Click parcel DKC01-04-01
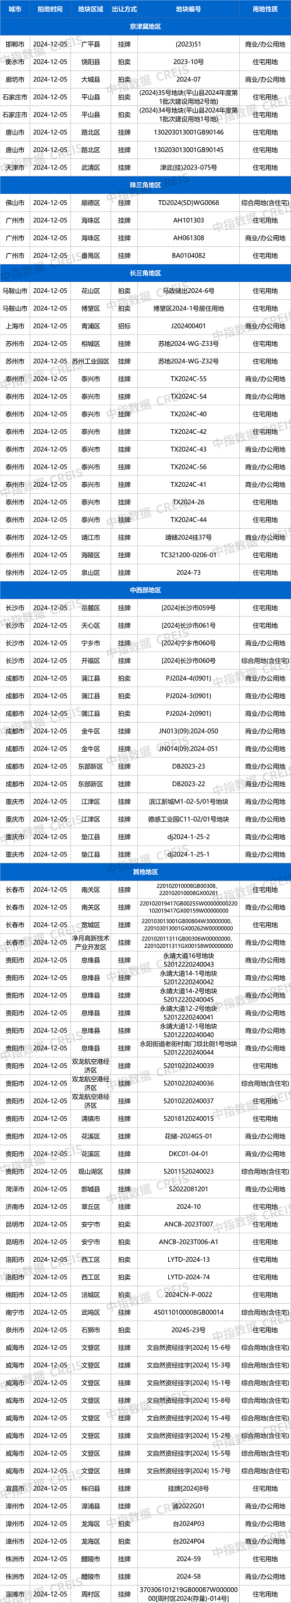This screenshot has width=291, height=1603. [x=189, y=1153]
